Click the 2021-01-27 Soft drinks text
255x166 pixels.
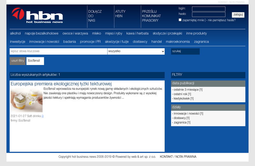pos(25,116)
